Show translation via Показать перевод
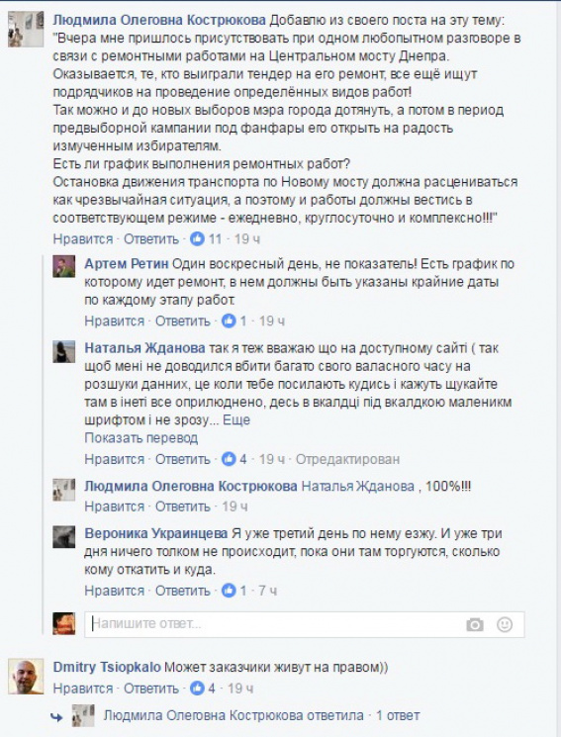The width and height of the screenshot is (561, 737). point(141,438)
